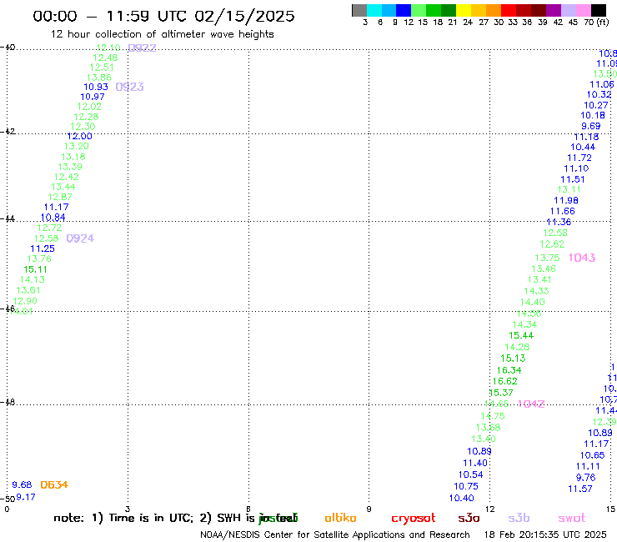Click the 12.00 wave height value

79,136
